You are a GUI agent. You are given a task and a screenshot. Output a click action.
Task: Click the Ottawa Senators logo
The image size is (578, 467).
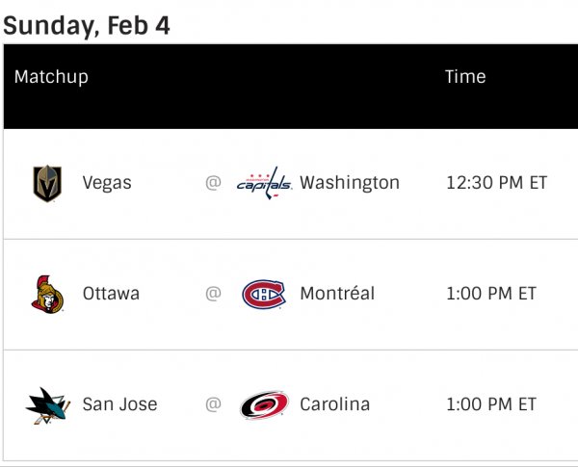coord(47,294)
